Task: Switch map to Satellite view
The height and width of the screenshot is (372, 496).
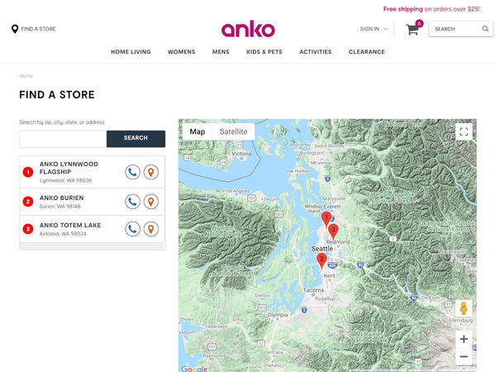Action: [233, 131]
